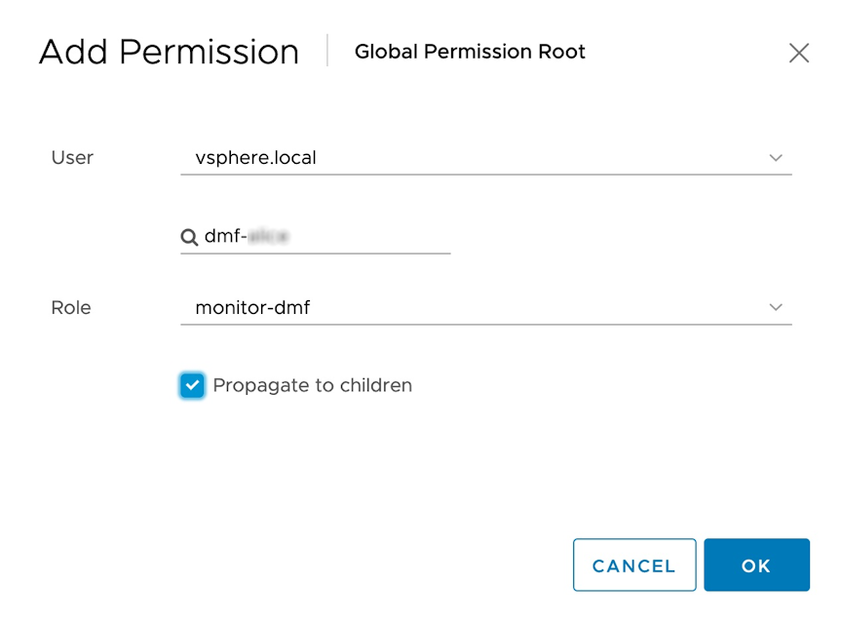The height and width of the screenshot is (624, 842).
Task: Open the vsphere.local domain dropdown
Action: (x=486, y=158)
